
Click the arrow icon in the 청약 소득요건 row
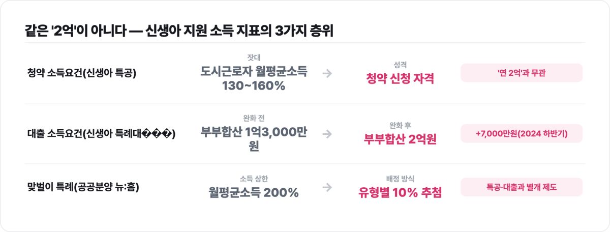point(327,73)
